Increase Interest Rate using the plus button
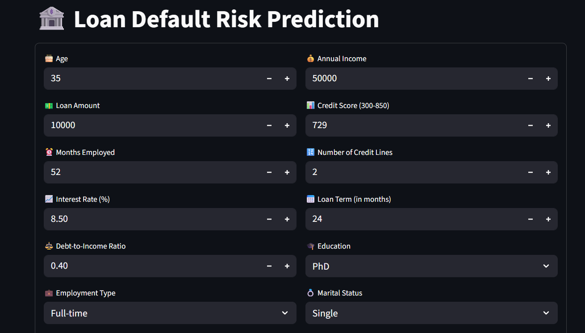 click(287, 219)
